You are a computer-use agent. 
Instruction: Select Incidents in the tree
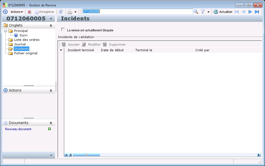[x=21, y=49]
